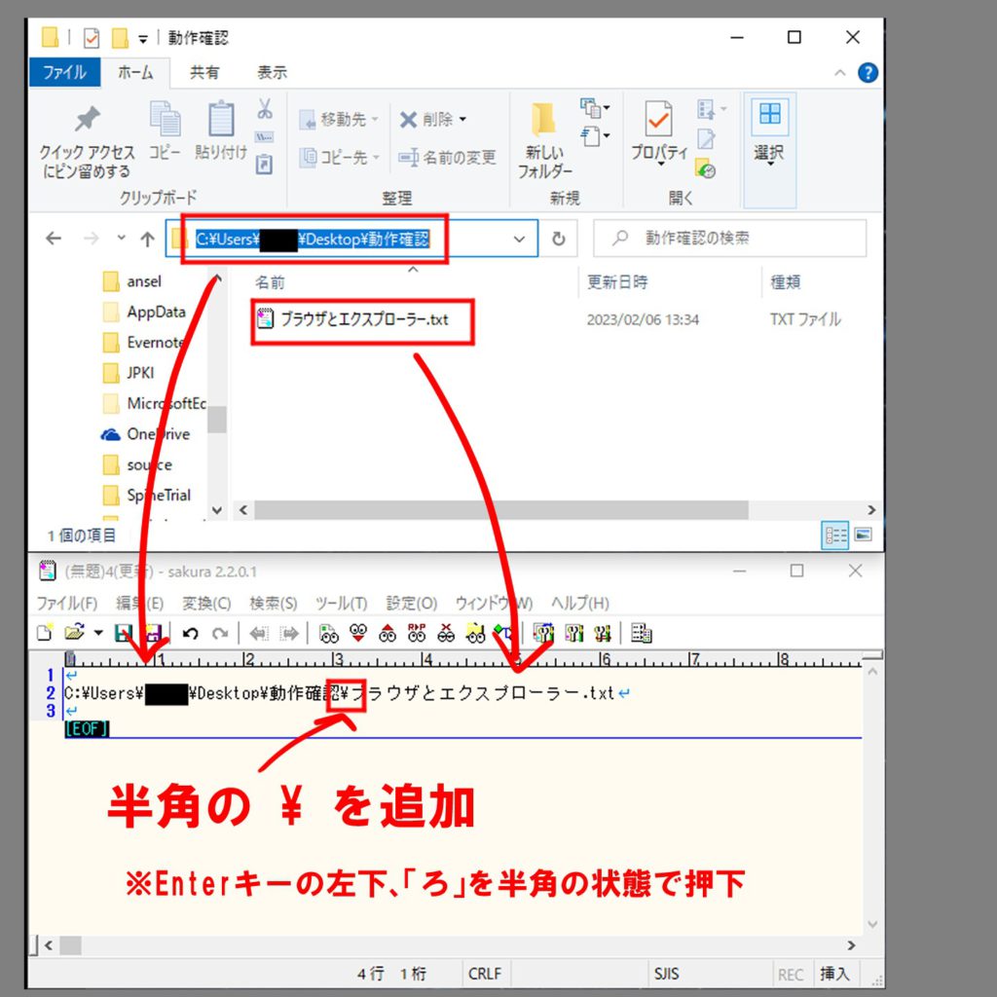
Task: Open sakura's ツール(T) menu
Action: click(342, 603)
